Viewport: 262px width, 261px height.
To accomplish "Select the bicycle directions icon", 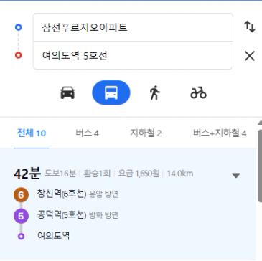I will click(198, 92).
